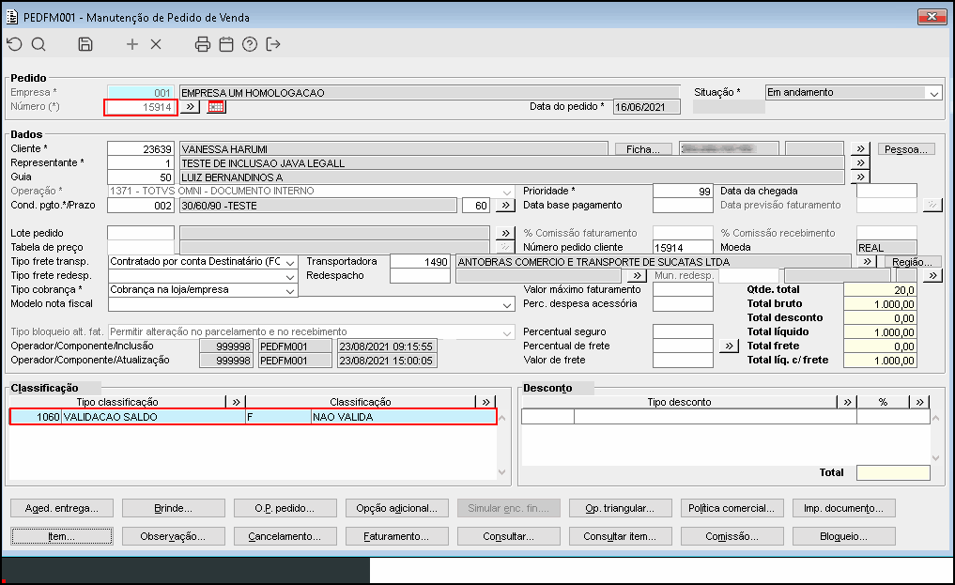Image resolution: width=955 pixels, height=585 pixels.
Task: Click the red grid icon beside Número
Action: (x=217, y=107)
